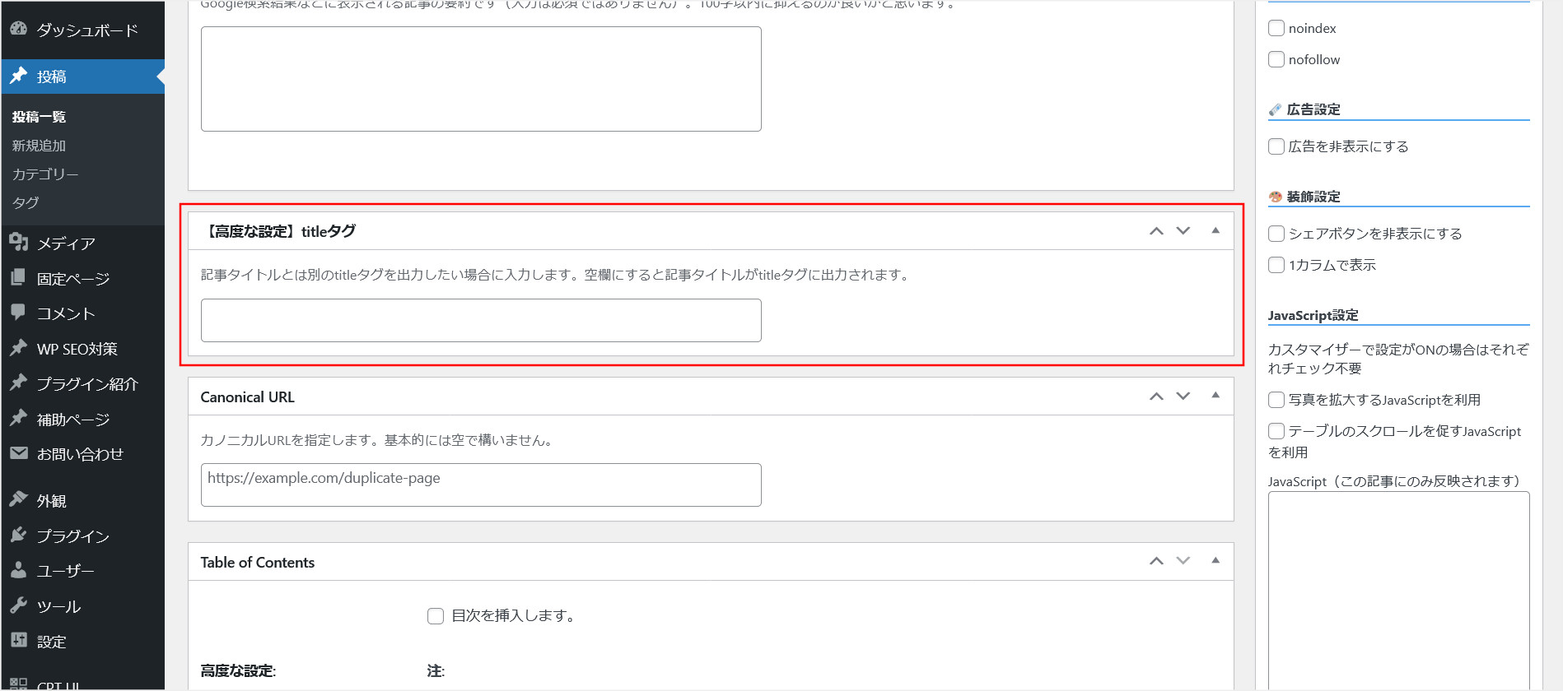The image size is (1563, 691).
Task: Go to カテゴリー in the posts submenu
Action: pyautogui.click(x=45, y=174)
